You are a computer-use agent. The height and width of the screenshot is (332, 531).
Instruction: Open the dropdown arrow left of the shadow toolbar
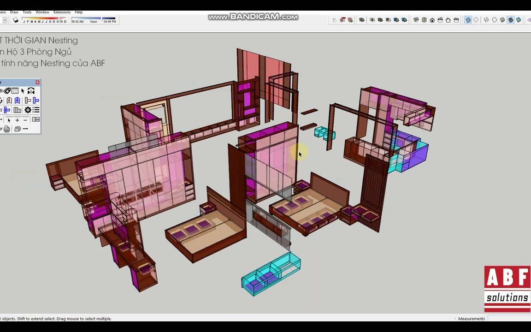pyautogui.click(x=5, y=20)
